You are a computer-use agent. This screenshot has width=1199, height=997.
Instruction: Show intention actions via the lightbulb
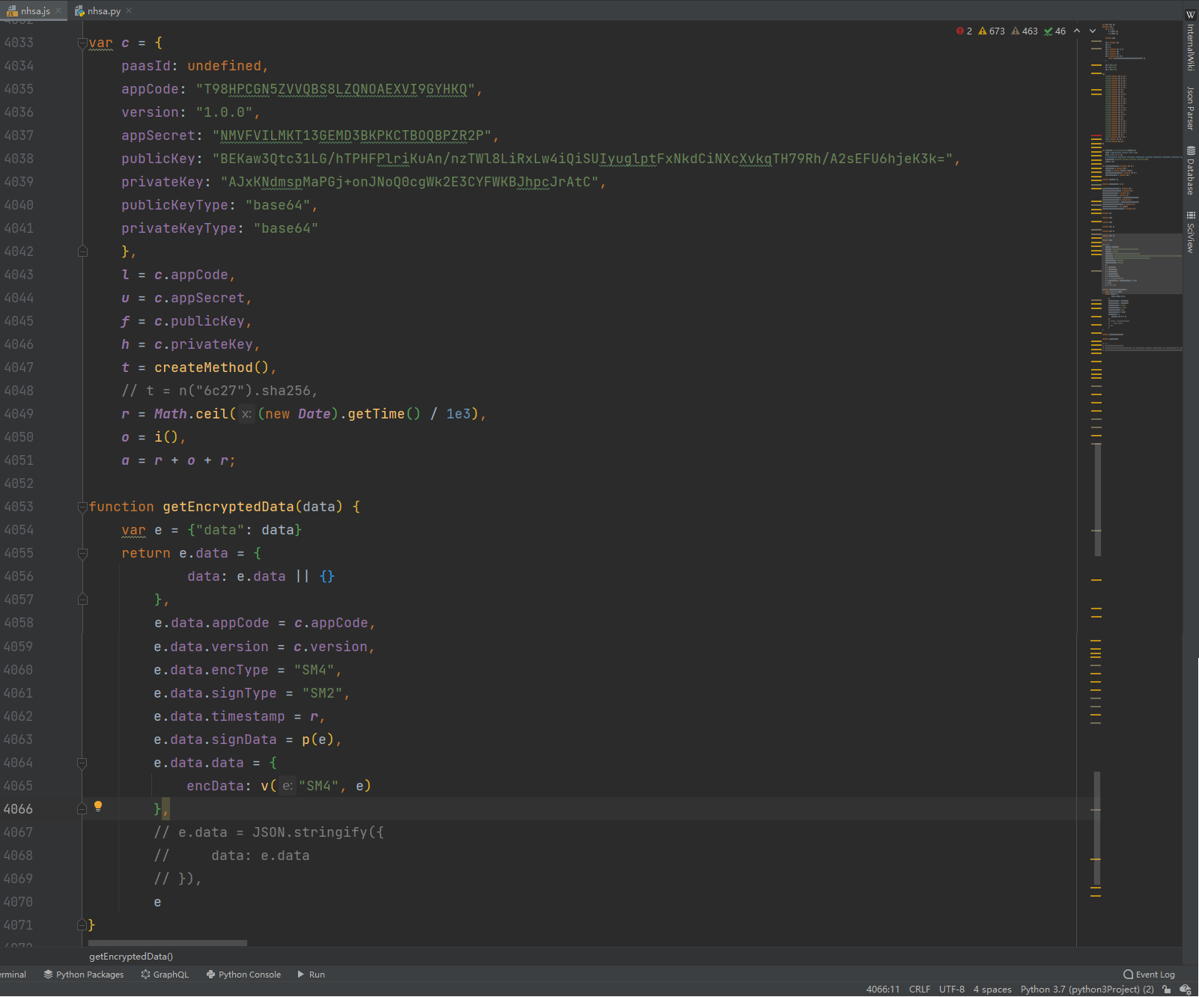pyautogui.click(x=98, y=807)
